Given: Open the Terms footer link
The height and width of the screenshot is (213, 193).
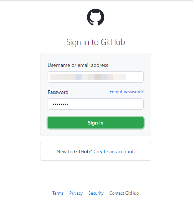Looking at the screenshot, I should coord(58,193).
